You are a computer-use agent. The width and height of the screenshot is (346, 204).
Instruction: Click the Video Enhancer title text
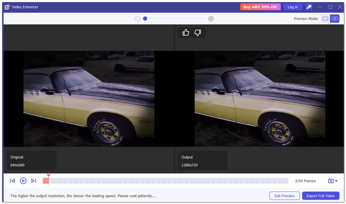point(25,7)
